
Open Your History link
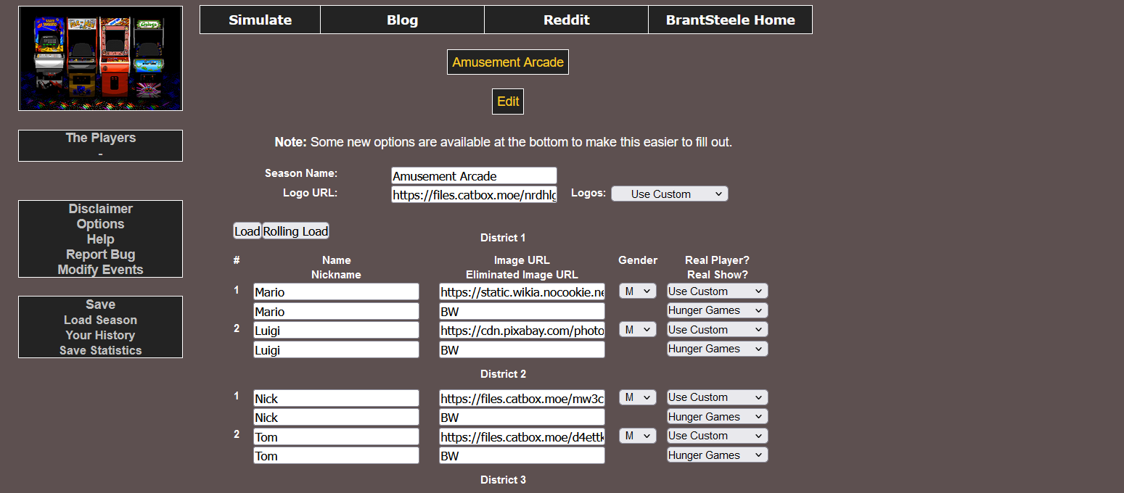100,335
